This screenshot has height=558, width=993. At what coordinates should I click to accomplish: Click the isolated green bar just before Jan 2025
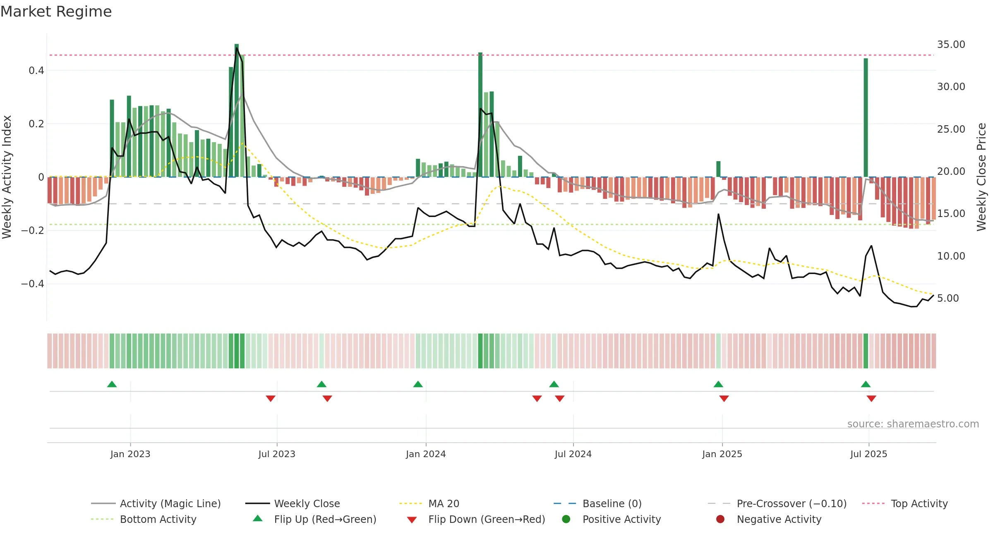click(x=718, y=169)
